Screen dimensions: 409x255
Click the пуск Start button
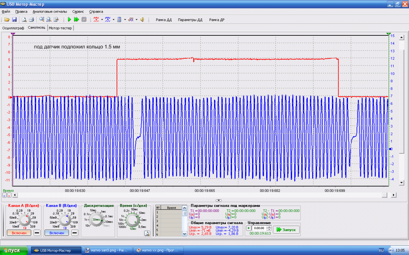point(14,250)
